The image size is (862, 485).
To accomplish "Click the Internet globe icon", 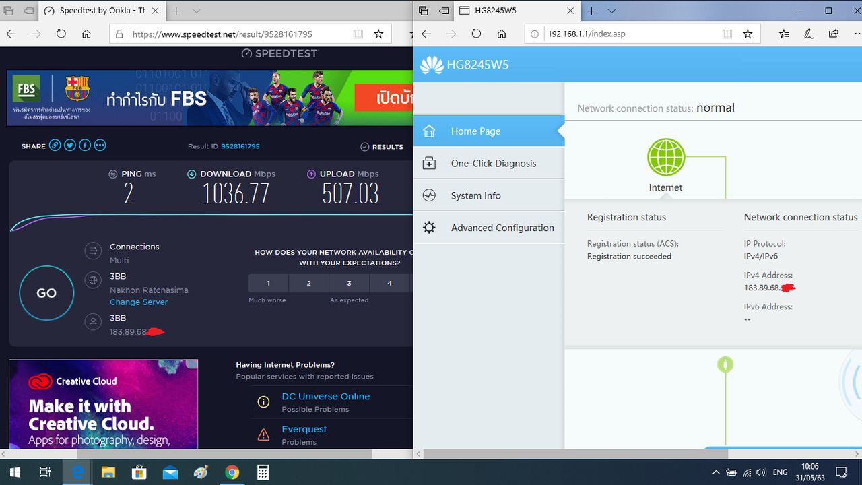I will (666, 157).
